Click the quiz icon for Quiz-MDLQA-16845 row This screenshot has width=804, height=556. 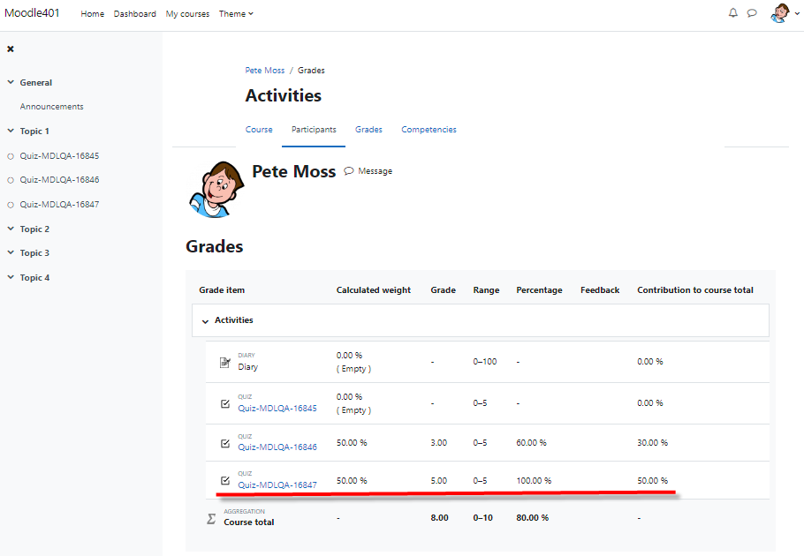225,403
